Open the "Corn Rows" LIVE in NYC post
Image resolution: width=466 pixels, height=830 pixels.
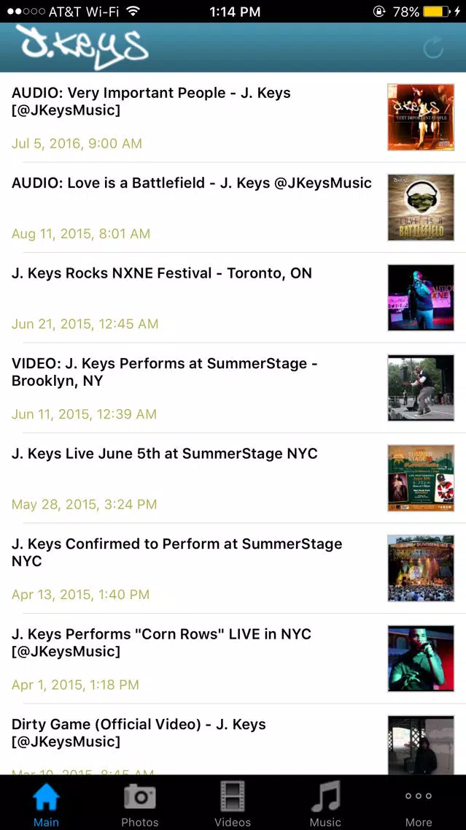pos(161,643)
